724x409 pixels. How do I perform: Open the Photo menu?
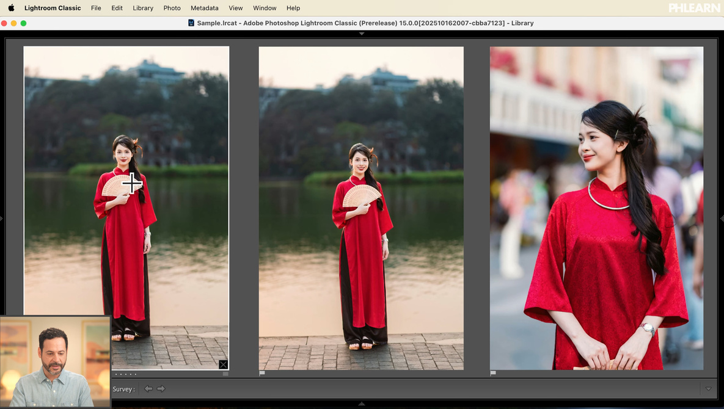tap(172, 8)
